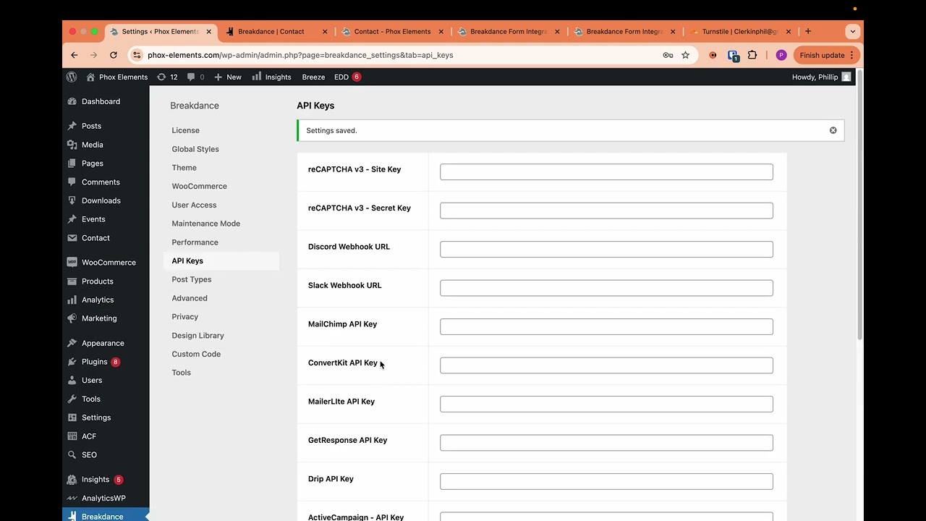Switch to the Contact - Phox Elements tab

[391, 32]
